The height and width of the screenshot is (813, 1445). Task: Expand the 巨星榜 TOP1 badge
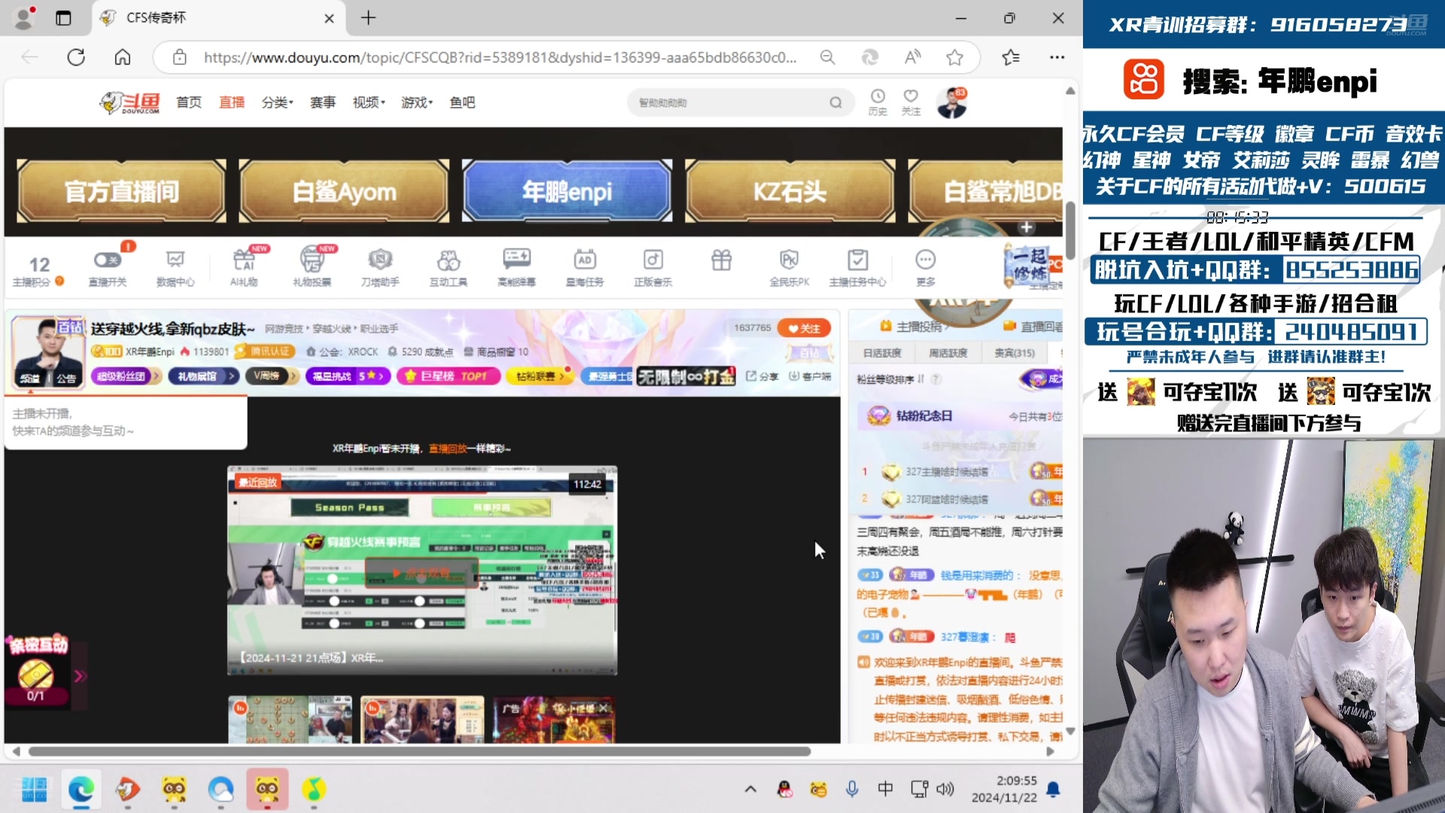click(449, 376)
